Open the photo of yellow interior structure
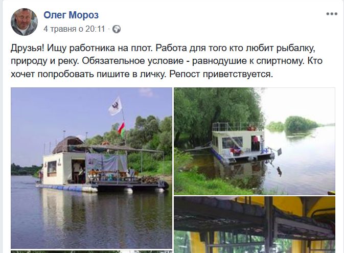 255,225
